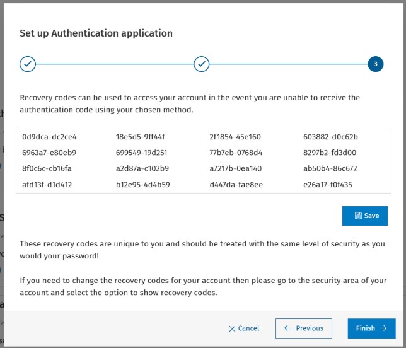The height and width of the screenshot is (348, 406).
Task: Select recovery code a2d87a-c102b9
Action: pyautogui.click(x=142, y=168)
